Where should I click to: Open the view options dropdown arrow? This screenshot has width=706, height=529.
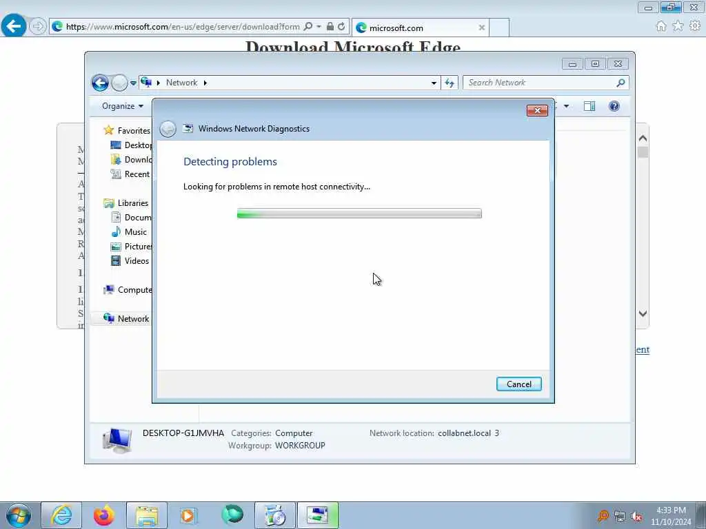click(x=567, y=106)
